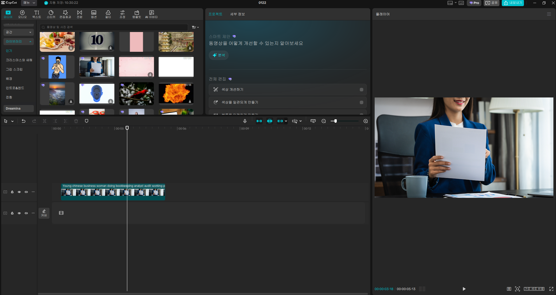Viewport: 556px width, 295px height.
Task: Open the selection tool dropdown arrow
Action: (x=13, y=121)
